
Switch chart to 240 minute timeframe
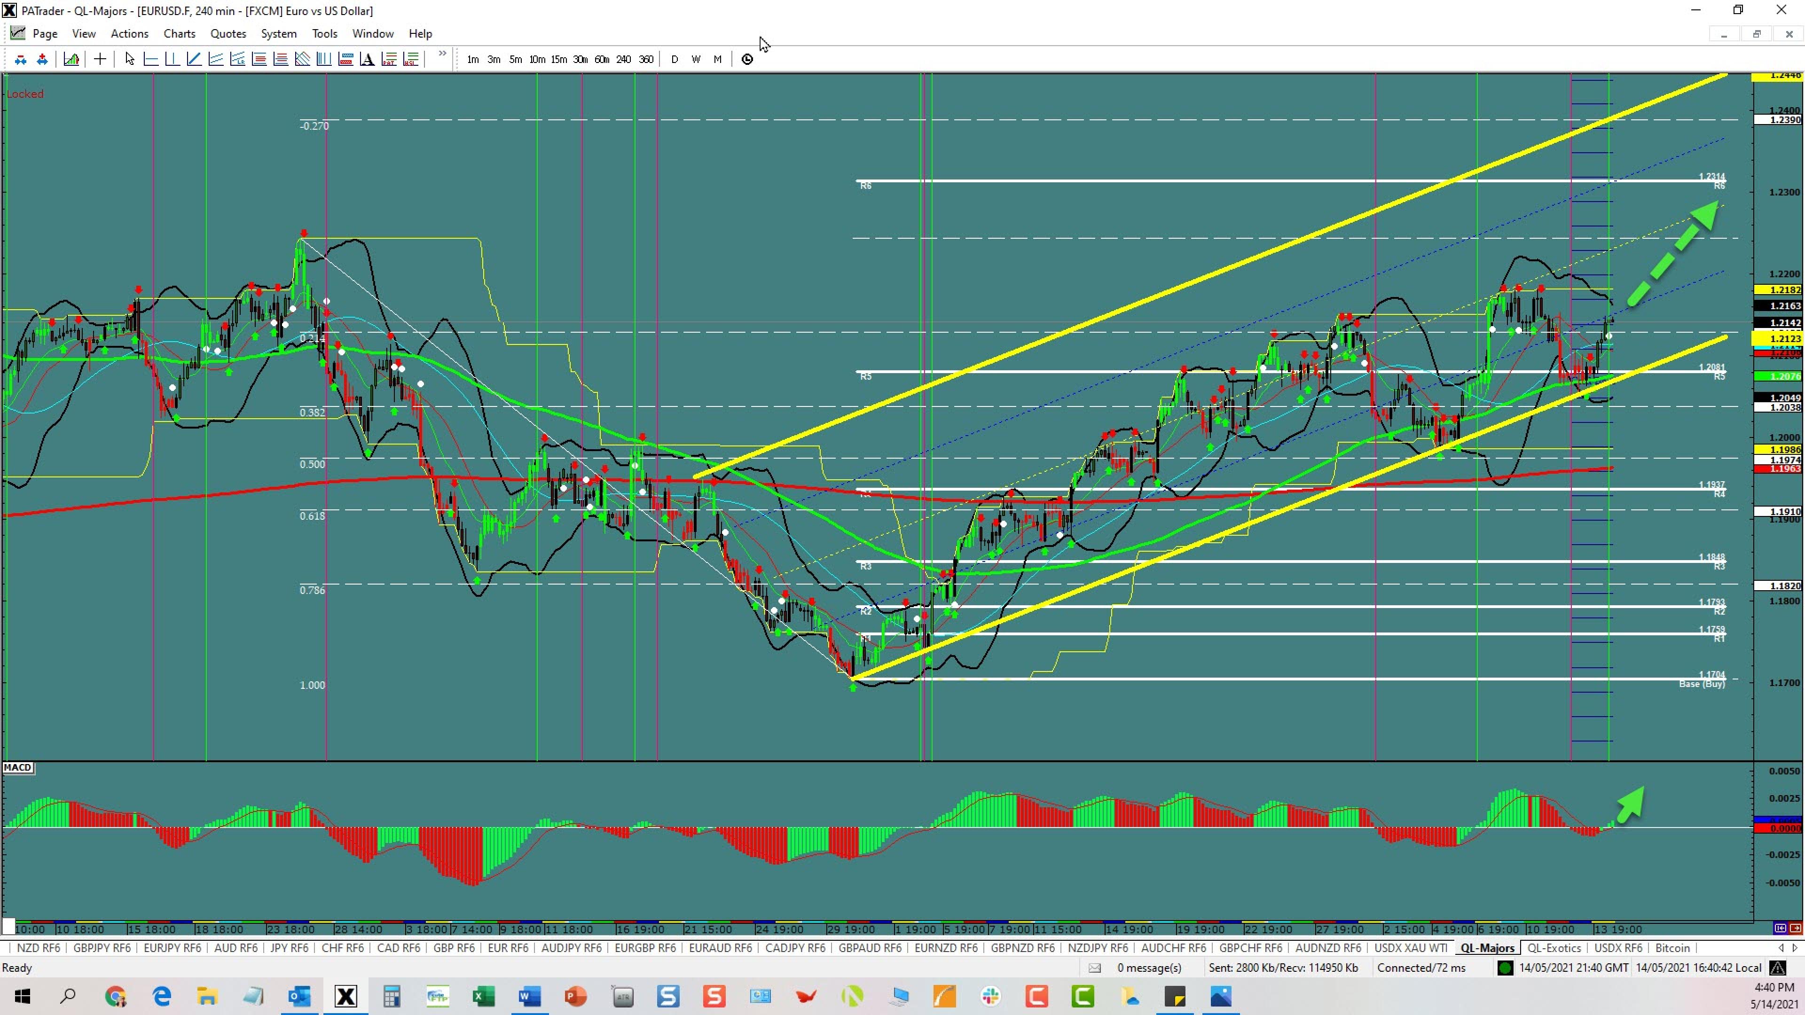click(x=624, y=60)
